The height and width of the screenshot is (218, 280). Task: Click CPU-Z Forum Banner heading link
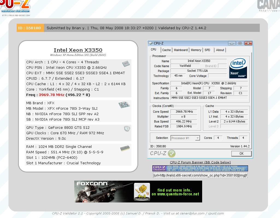(200, 162)
